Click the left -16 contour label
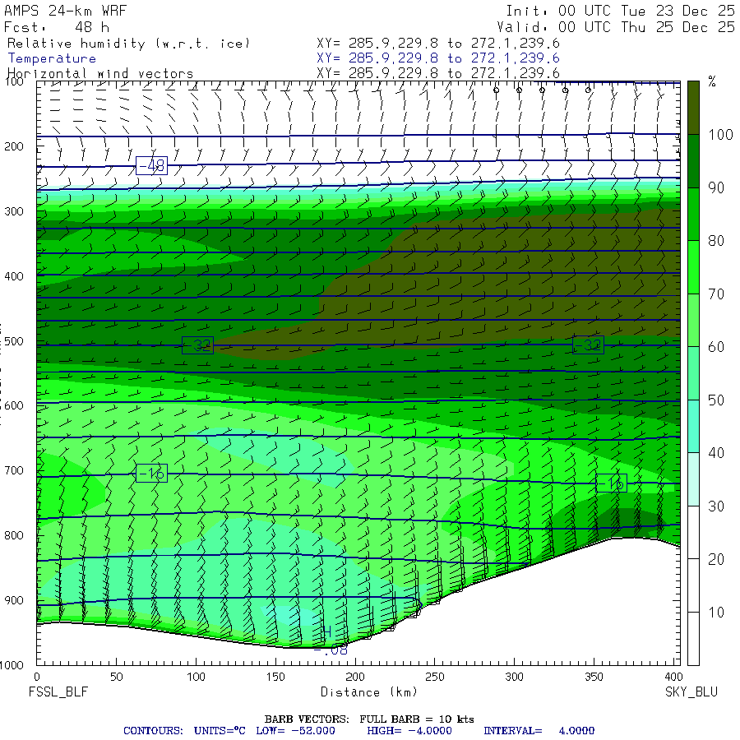The image size is (740, 740). pos(151,473)
